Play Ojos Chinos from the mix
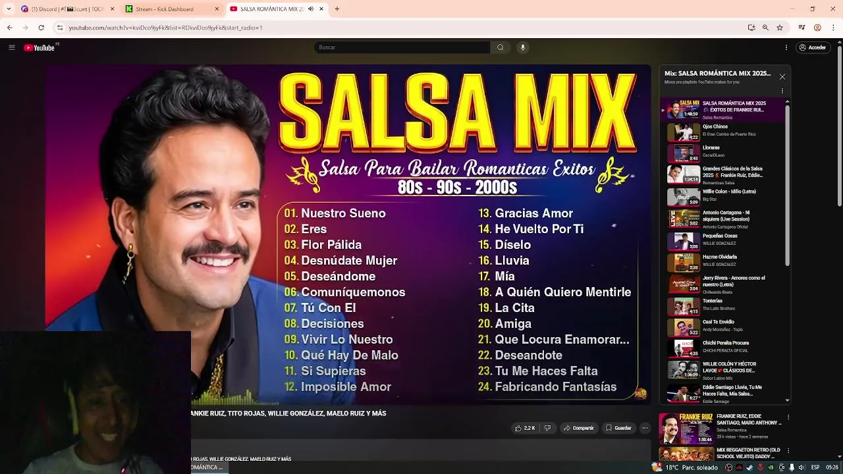 pyautogui.click(x=724, y=132)
